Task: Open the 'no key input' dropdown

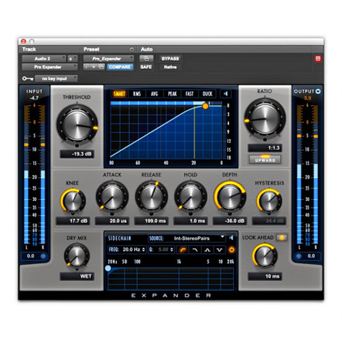Action: pyautogui.click(x=56, y=79)
